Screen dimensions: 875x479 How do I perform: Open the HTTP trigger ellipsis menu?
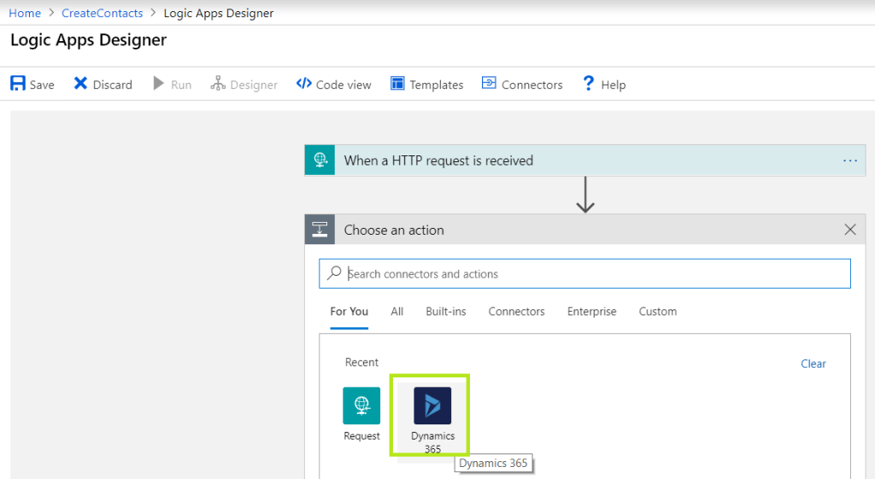[x=850, y=161]
